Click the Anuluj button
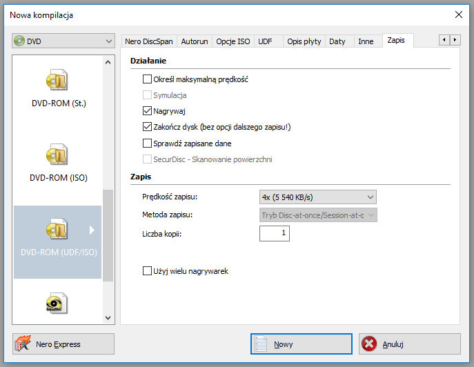 tap(410, 344)
